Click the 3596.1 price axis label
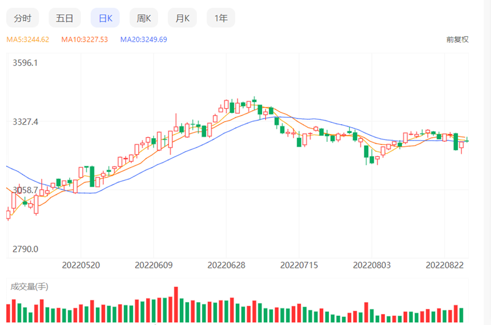Viewport: 491px width, 325px height. (25, 63)
